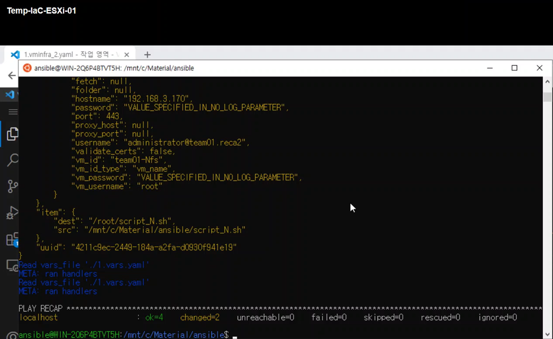553x339 pixels.
Task: Open a new tab with plus button
Action: pyautogui.click(x=148, y=55)
